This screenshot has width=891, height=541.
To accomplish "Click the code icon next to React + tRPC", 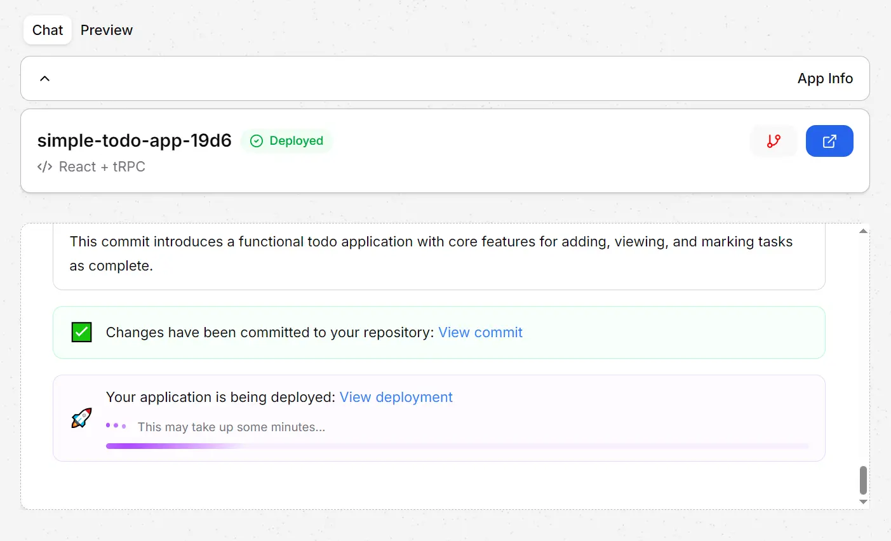I will pyautogui.click(x=44, y=166).
